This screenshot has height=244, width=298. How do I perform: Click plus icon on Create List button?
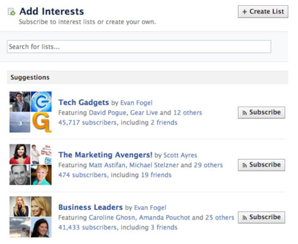coord(244,12)
